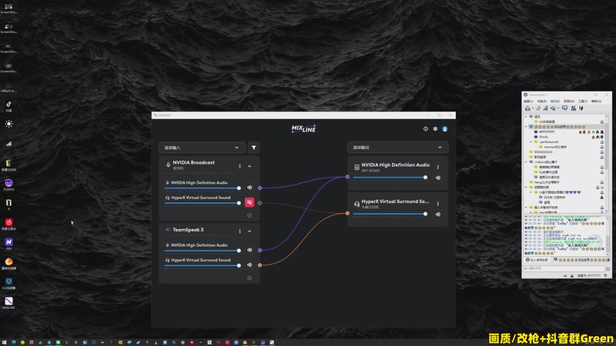Viewport: 616px width, 346px height.
Task: Mute HyperX Virtual Surround output device
Action: pos(438,215)
